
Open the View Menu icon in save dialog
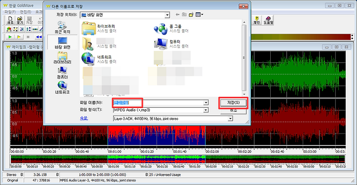point(199,15)
